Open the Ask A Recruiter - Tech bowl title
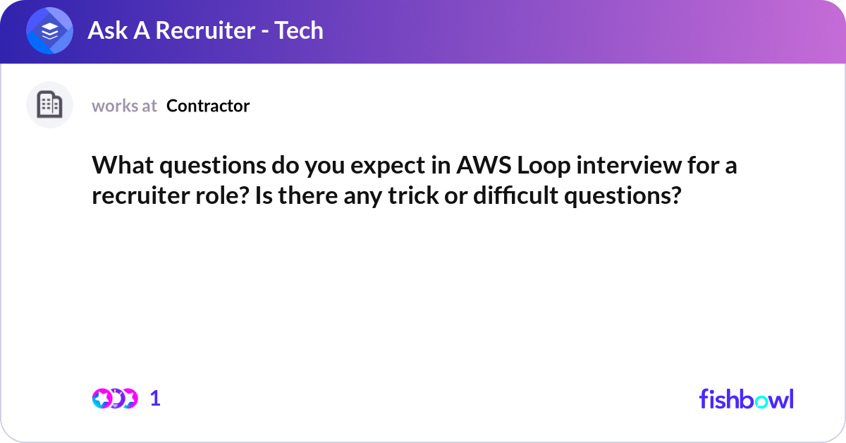 pos(205,31)
